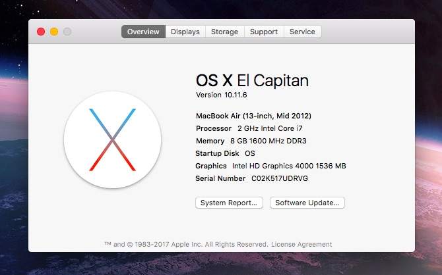Open the Displays tab
Viewport: 442px width, 275px height.
tap(185, 32)
